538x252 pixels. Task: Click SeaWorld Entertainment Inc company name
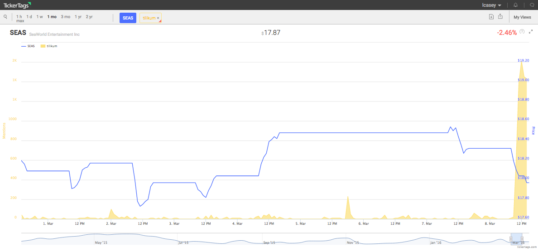[54, 34]
